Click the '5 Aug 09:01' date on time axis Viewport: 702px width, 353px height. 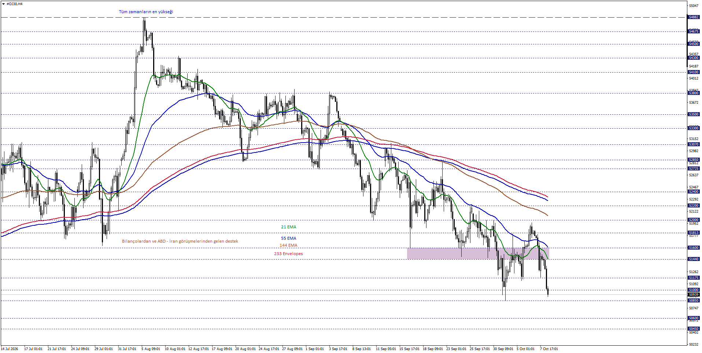(x=151, y=349)
